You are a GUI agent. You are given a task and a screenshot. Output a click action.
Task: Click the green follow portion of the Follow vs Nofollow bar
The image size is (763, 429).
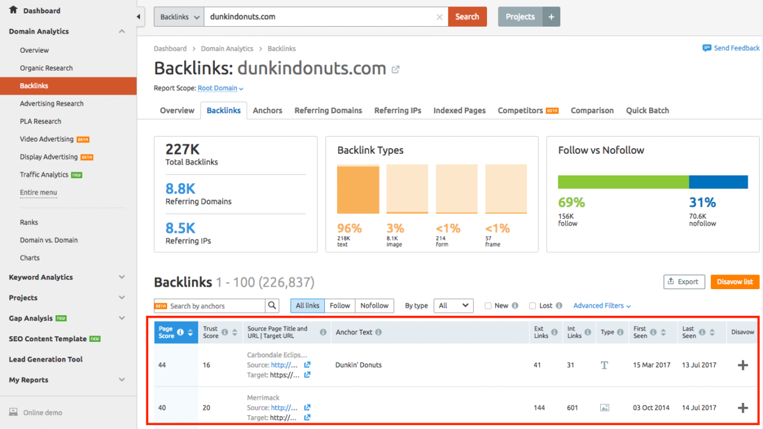tap(623, 182)
